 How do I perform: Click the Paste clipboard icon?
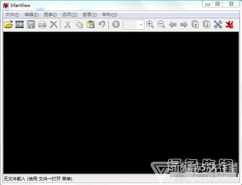pyautogui.click(x=91, y=24)
